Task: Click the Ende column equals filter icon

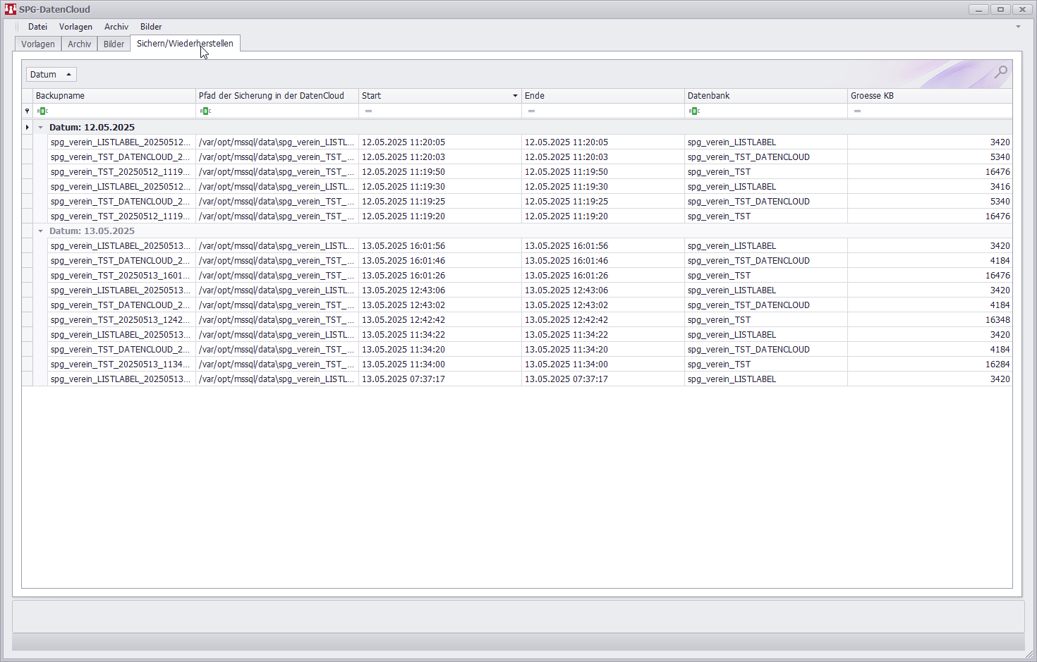Action: pos(531,111)
